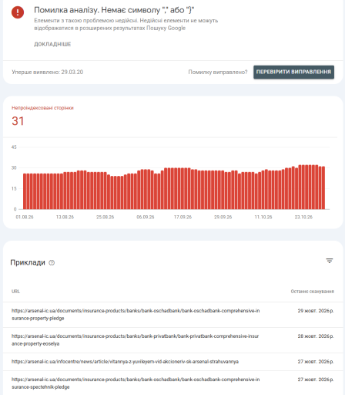Click the Помилку виправлено? label
This screenshot has height=395, width=345.
[x=218, y=72]
